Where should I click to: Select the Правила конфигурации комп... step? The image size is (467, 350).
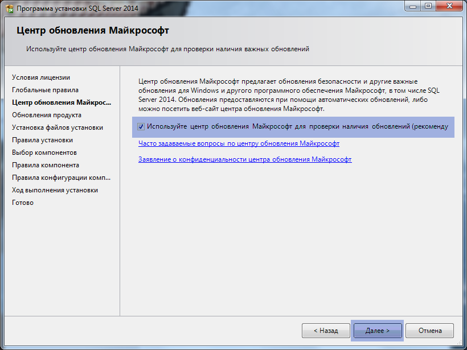coord(61,178)
